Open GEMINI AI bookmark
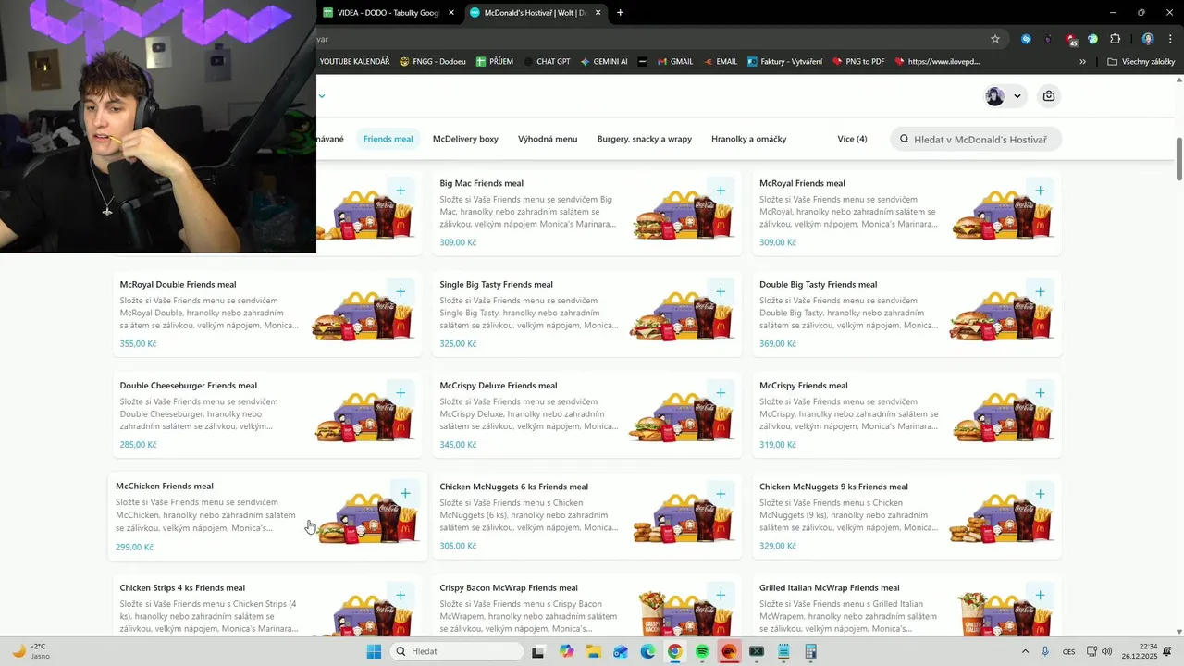Image resolution: width=1184 pixels, height=666 pixels. point(604,62)
